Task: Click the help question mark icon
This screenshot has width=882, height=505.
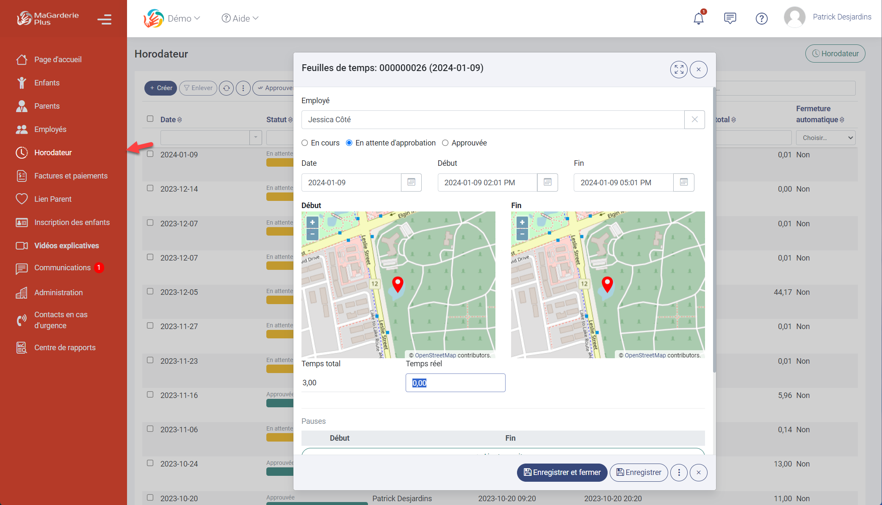Action: [x=761, y=18]
